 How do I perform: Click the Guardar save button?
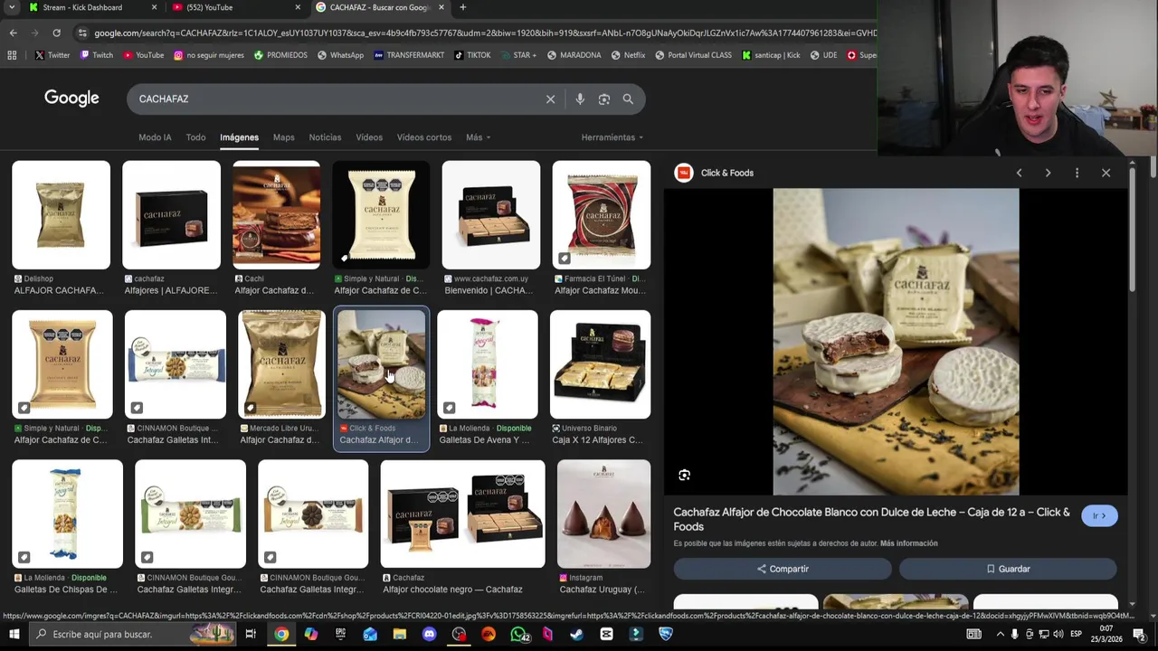(1008, 569)
